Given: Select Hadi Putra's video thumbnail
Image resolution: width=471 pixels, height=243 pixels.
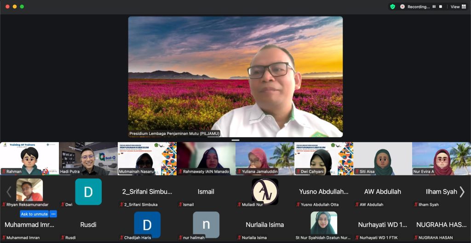Looking at the screenshot, I should pyautogui.click(x=88, y=158).
